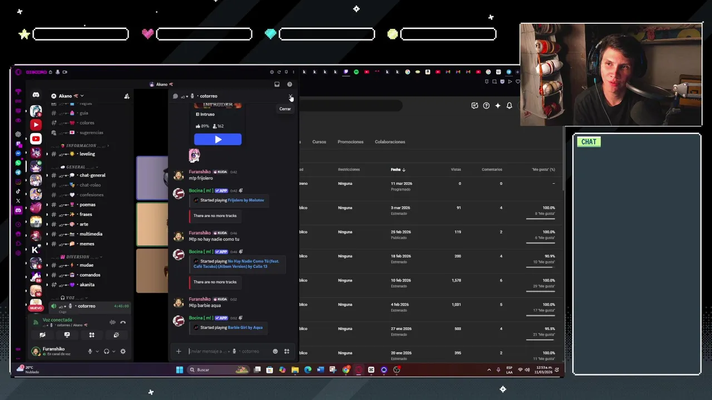The height and width of the screenshot is (400, 712).
Task: Collapse the VOZ voice category
Action: click(x=71, y=298)
